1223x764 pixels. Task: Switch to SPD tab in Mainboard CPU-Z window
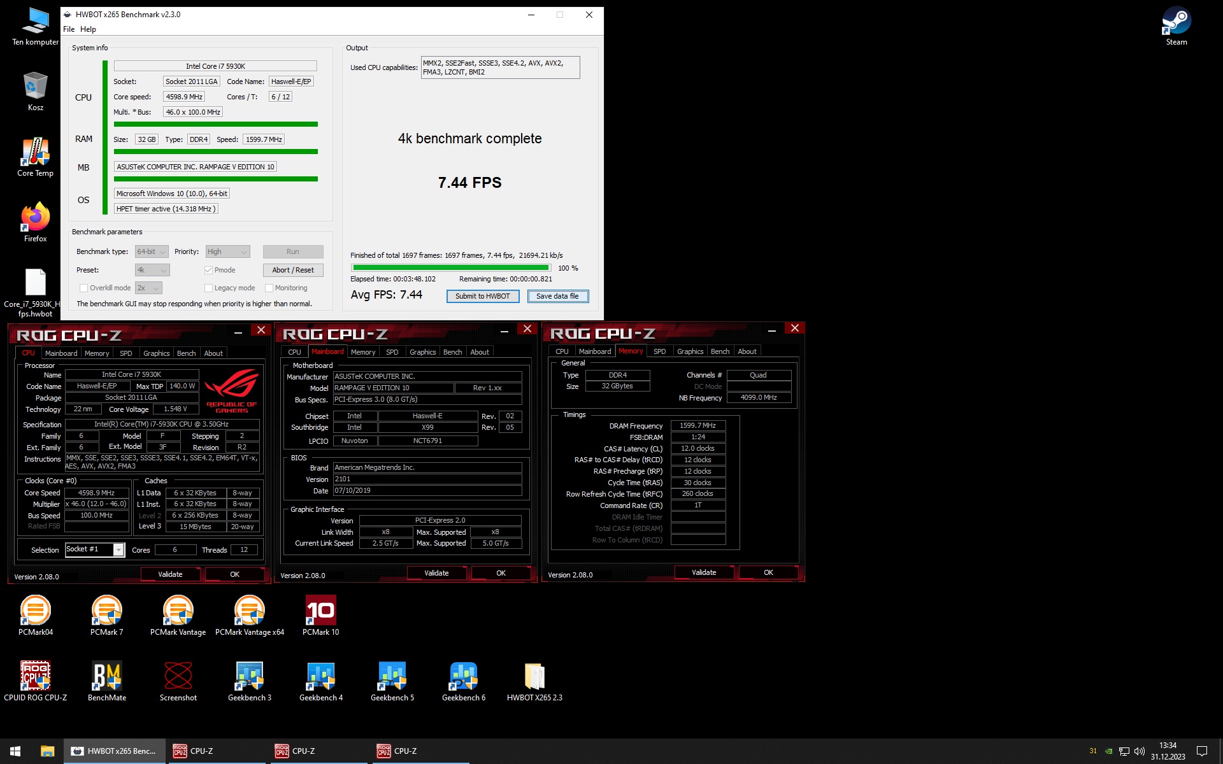[x=392, y=352]
